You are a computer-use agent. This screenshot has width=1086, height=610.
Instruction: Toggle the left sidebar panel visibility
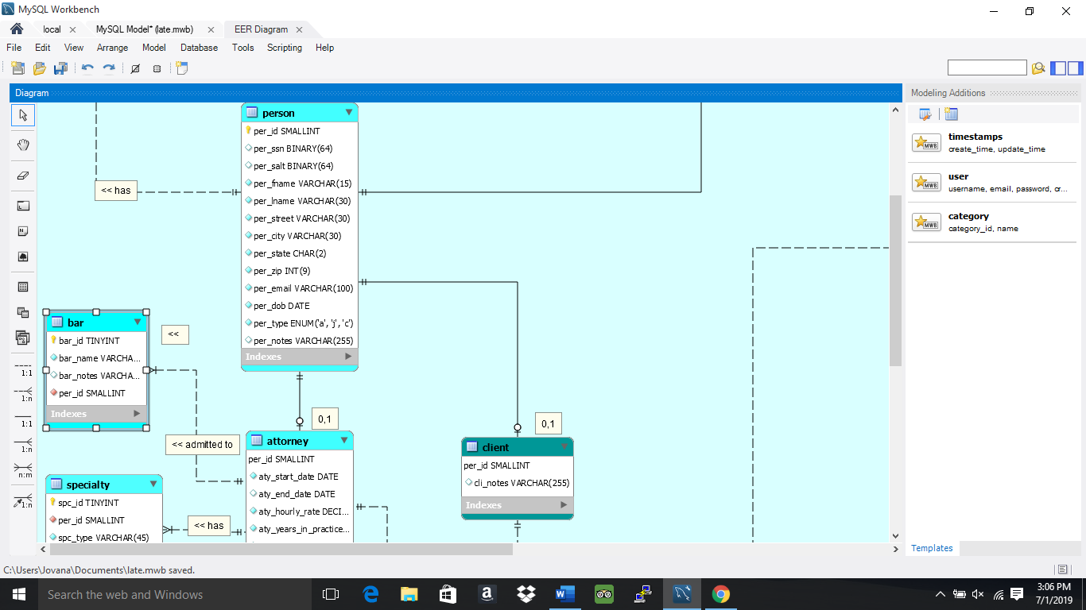(x=1058, y=68)
